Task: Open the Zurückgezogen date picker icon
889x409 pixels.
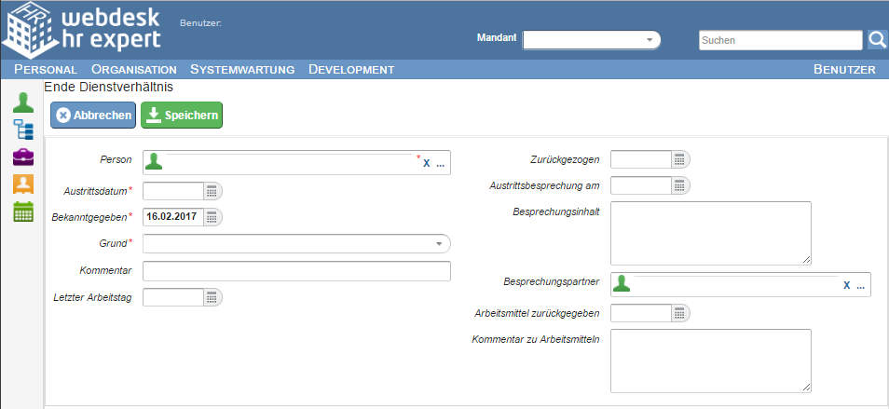Action: tap(680, 160)
